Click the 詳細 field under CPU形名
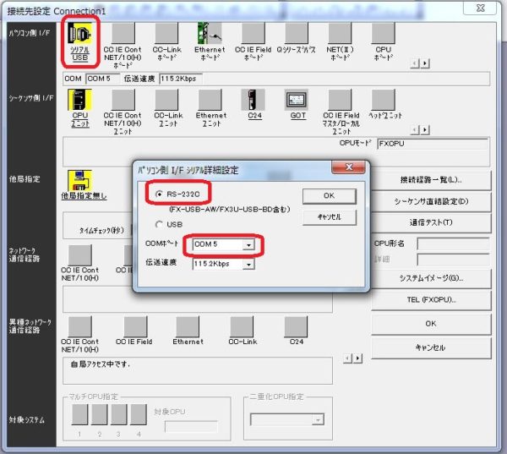 pos(453,260)
